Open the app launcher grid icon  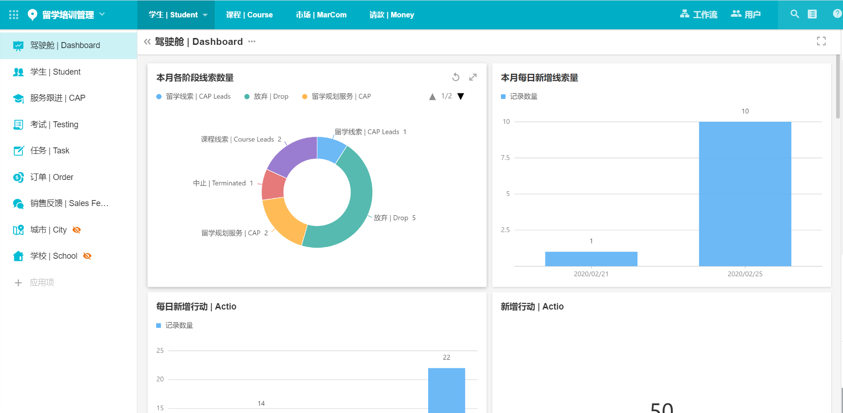tap(14, 15)
